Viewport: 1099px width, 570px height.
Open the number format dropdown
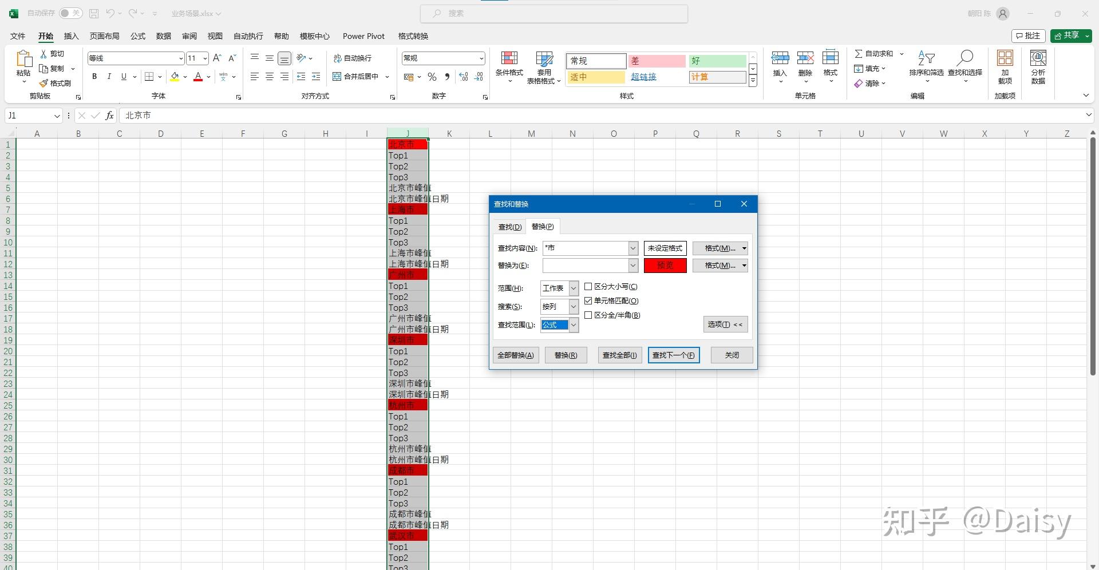[x=481, y=58]
